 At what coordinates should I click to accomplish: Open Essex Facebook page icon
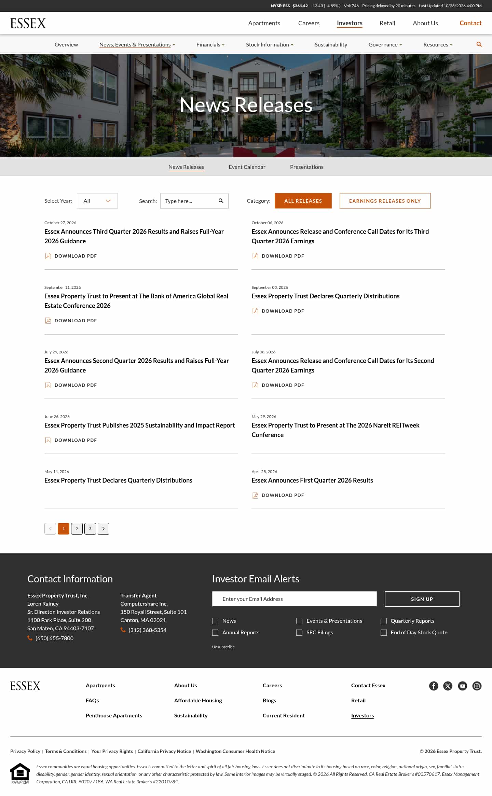click(x=434, y=686)
